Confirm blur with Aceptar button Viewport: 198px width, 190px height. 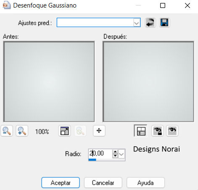[x=61, y=183]
